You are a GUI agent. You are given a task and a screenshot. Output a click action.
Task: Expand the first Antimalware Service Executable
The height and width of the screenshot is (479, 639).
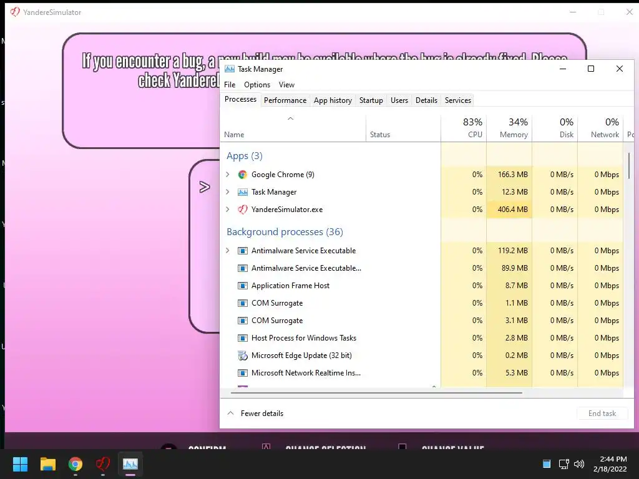coord(228,251)
